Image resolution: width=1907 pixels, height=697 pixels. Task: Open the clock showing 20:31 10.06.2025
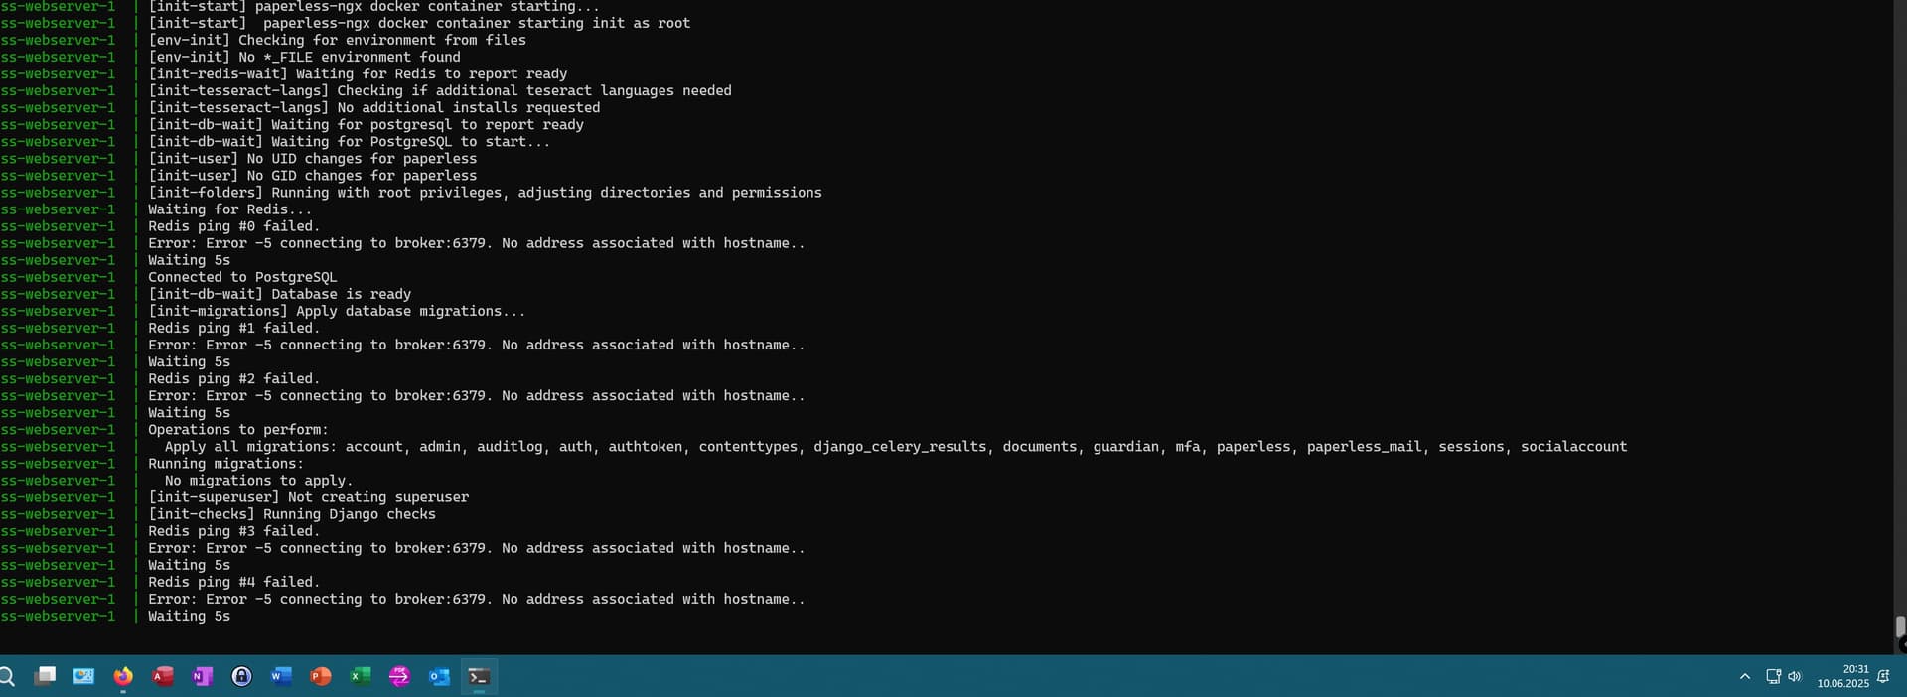(x=1843, y=677)
